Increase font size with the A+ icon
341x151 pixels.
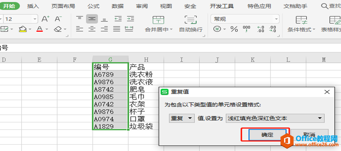[x=45, y=19]
